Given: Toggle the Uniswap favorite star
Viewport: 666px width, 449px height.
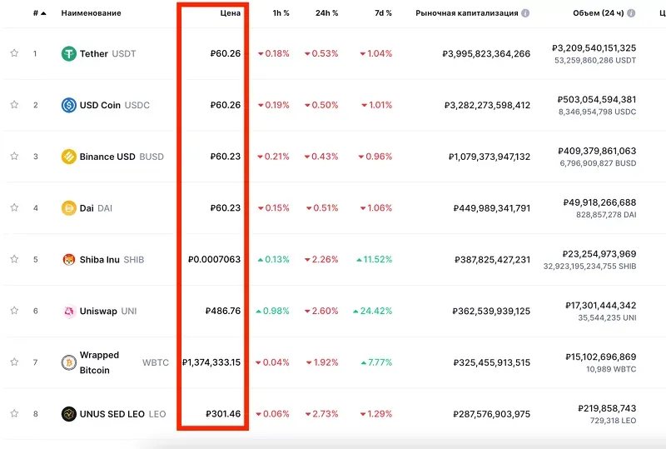Looking at the screenshot, I should (x=14, y=311).
